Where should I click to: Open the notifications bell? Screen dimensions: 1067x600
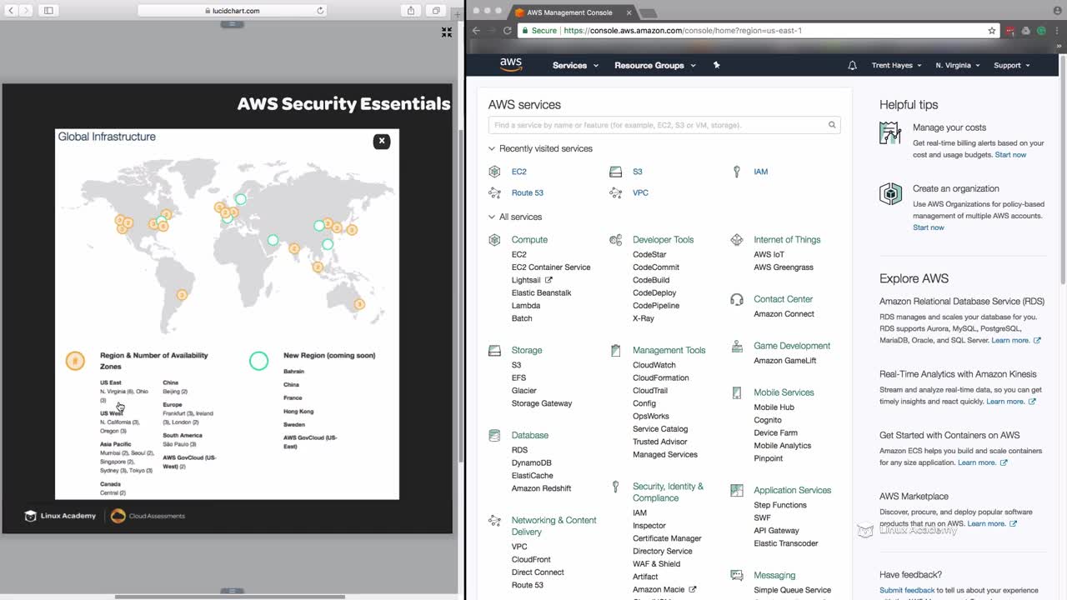(x=852, y=65)
